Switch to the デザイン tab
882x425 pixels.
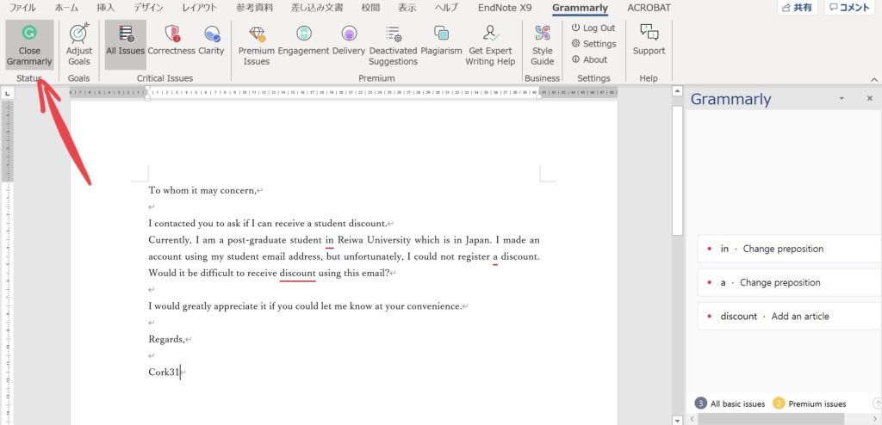tap(148, 7)
